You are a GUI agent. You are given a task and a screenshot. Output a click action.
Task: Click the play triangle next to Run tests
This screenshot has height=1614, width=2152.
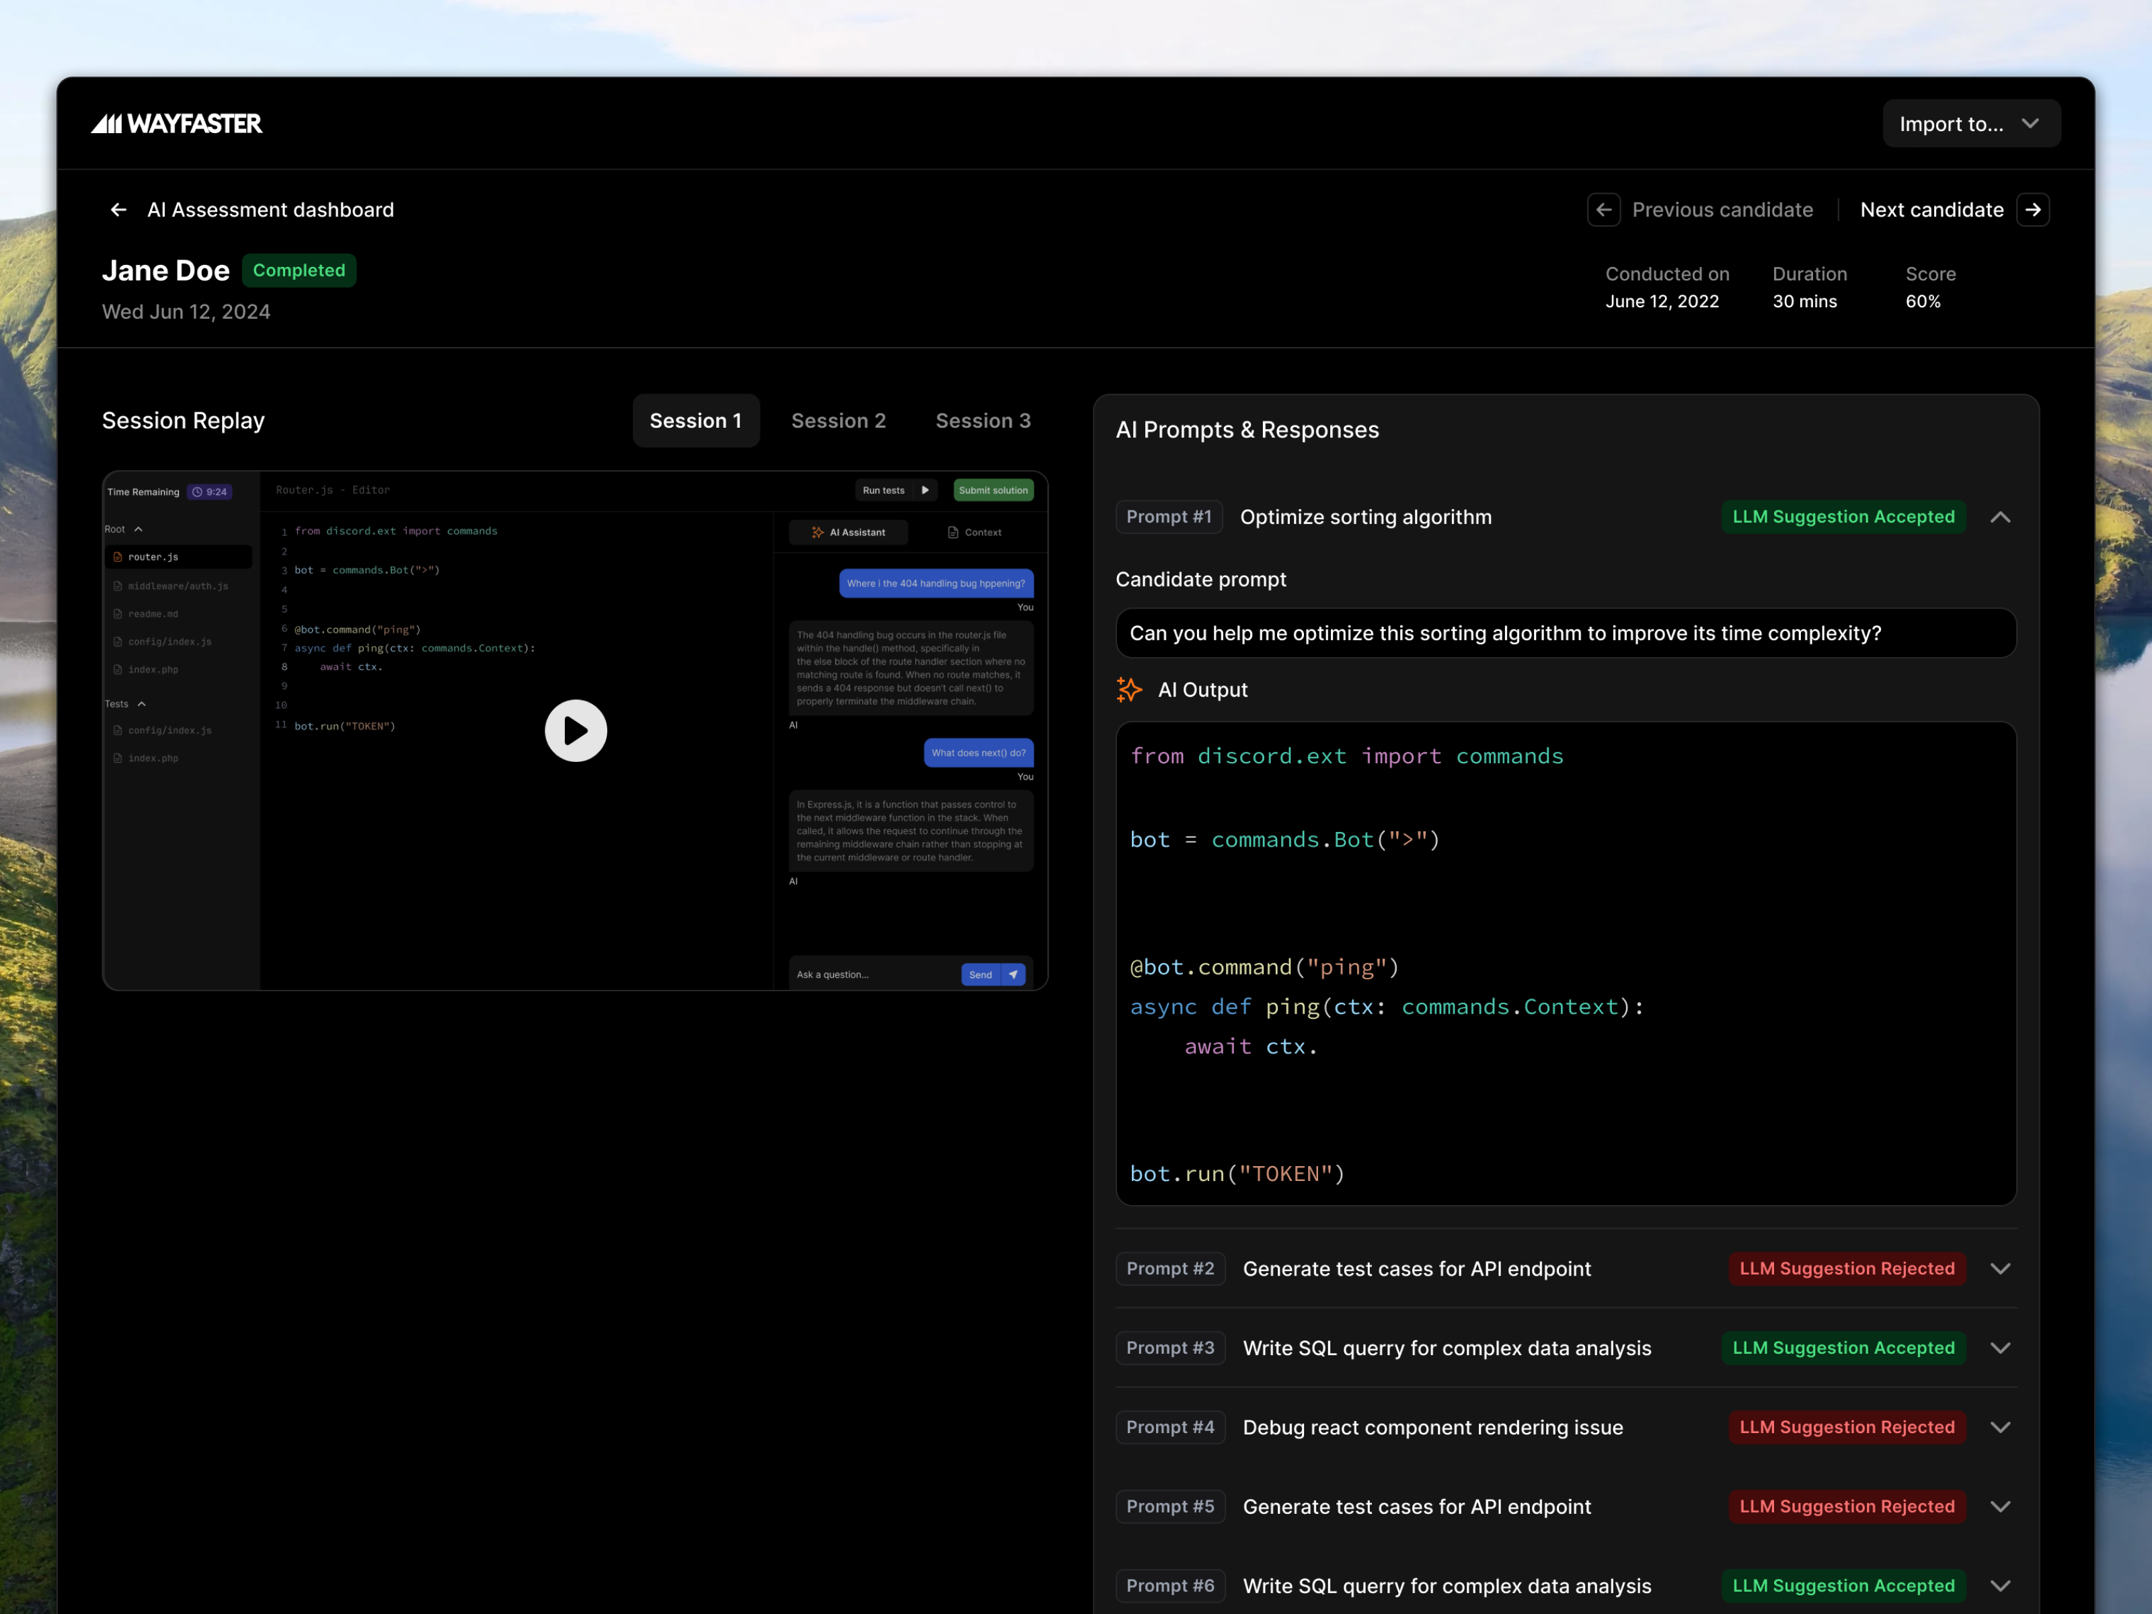point(925,490)
